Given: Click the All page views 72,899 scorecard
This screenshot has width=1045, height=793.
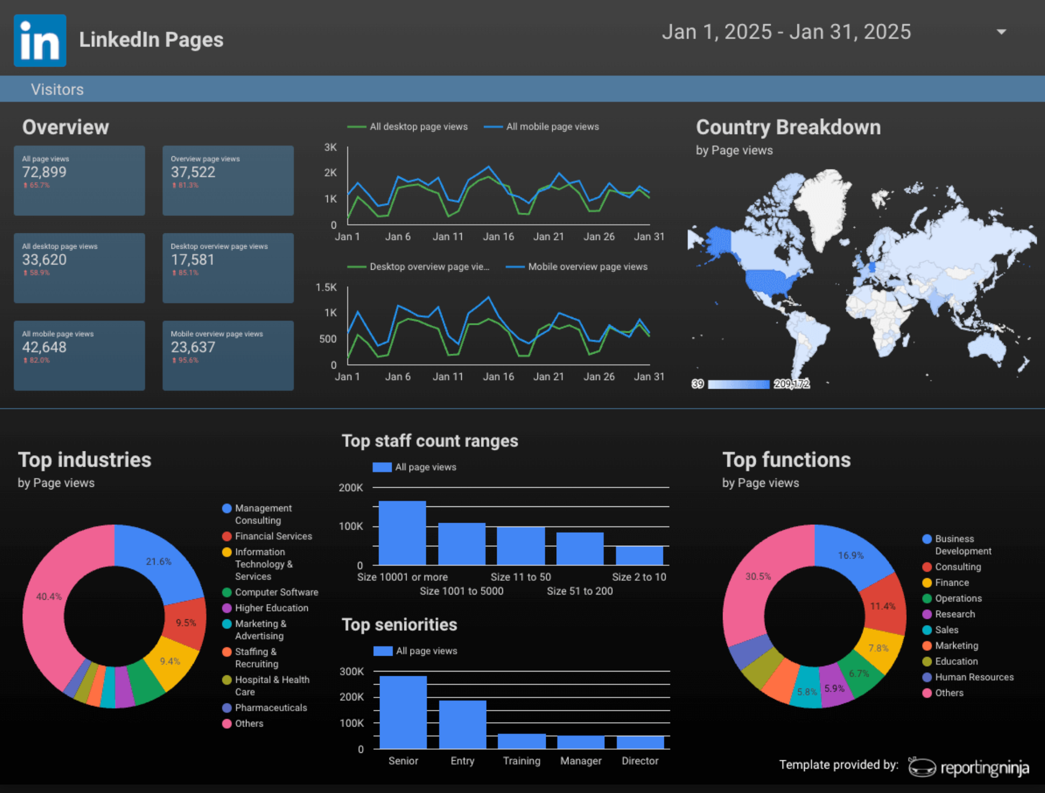Looking at the screenshot, I should [79, 181].
